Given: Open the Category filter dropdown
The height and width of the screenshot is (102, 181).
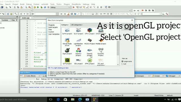Looking at the screenshot, I should coord(95,25).
